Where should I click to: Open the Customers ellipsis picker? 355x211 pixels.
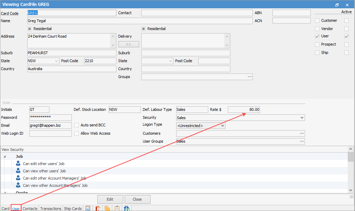tap(301, 133)
